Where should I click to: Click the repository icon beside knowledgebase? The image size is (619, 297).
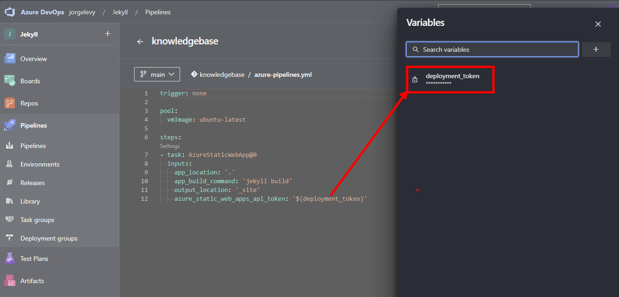coord(194,74)
